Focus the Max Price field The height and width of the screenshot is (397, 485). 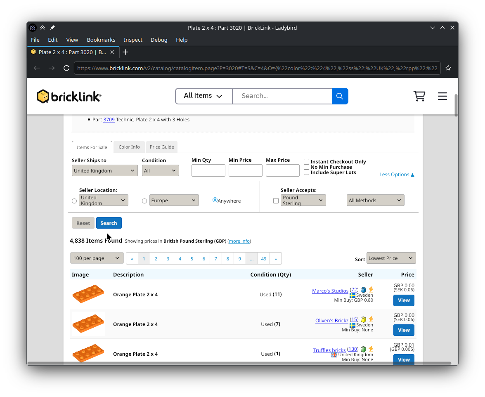(282, 170)
